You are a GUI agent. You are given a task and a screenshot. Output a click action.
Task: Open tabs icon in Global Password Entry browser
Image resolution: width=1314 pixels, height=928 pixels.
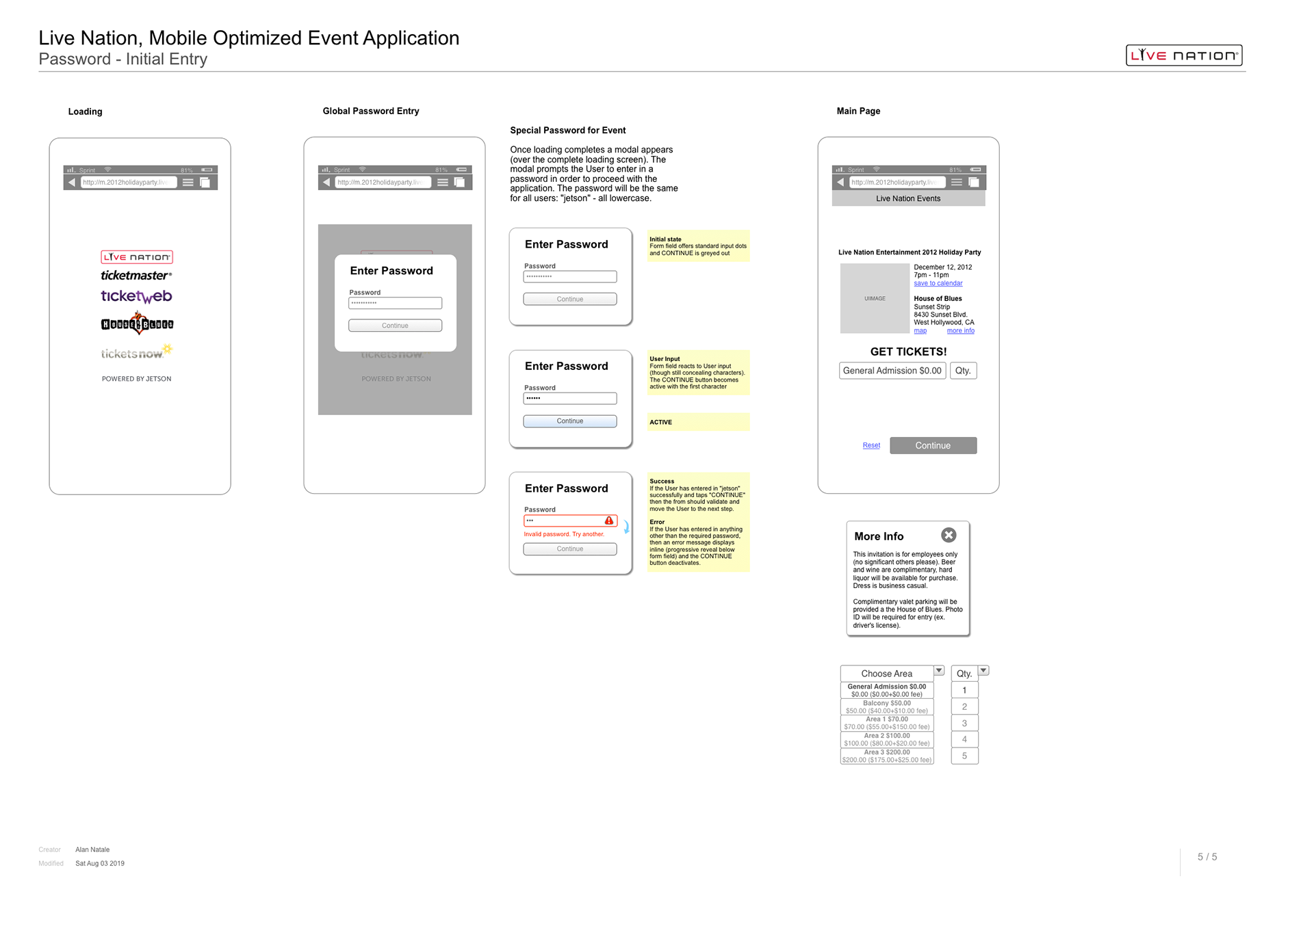pos(459,183)
